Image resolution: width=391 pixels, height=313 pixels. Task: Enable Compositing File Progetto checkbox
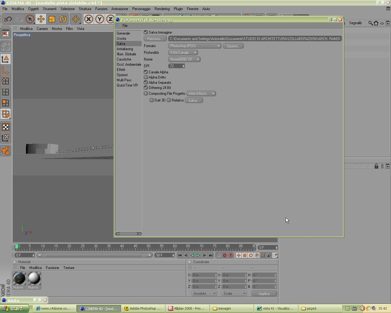(x=146, y=94)
